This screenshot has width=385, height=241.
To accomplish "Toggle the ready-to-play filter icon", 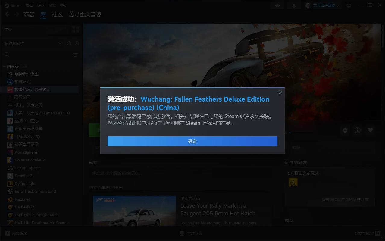I will pos(77,43).
